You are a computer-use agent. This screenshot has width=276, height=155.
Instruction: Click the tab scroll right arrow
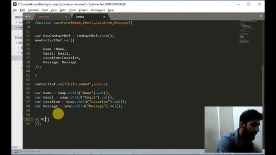(x=29, y=16)
